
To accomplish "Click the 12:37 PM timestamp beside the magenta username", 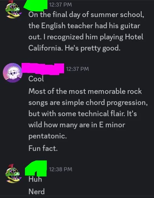I will (x=77, y=69).
